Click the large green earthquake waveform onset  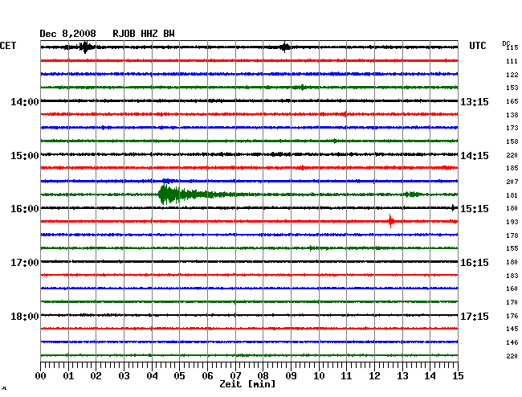click(x=164, y=194)
